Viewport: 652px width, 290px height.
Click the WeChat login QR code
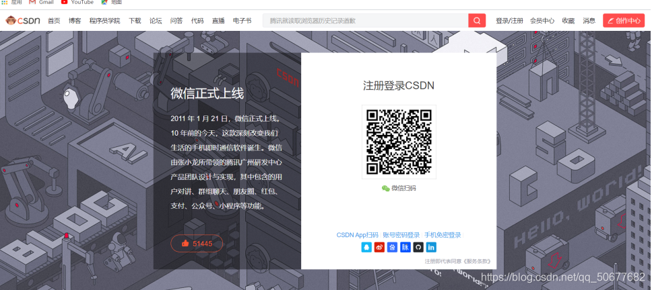(399, 142)
